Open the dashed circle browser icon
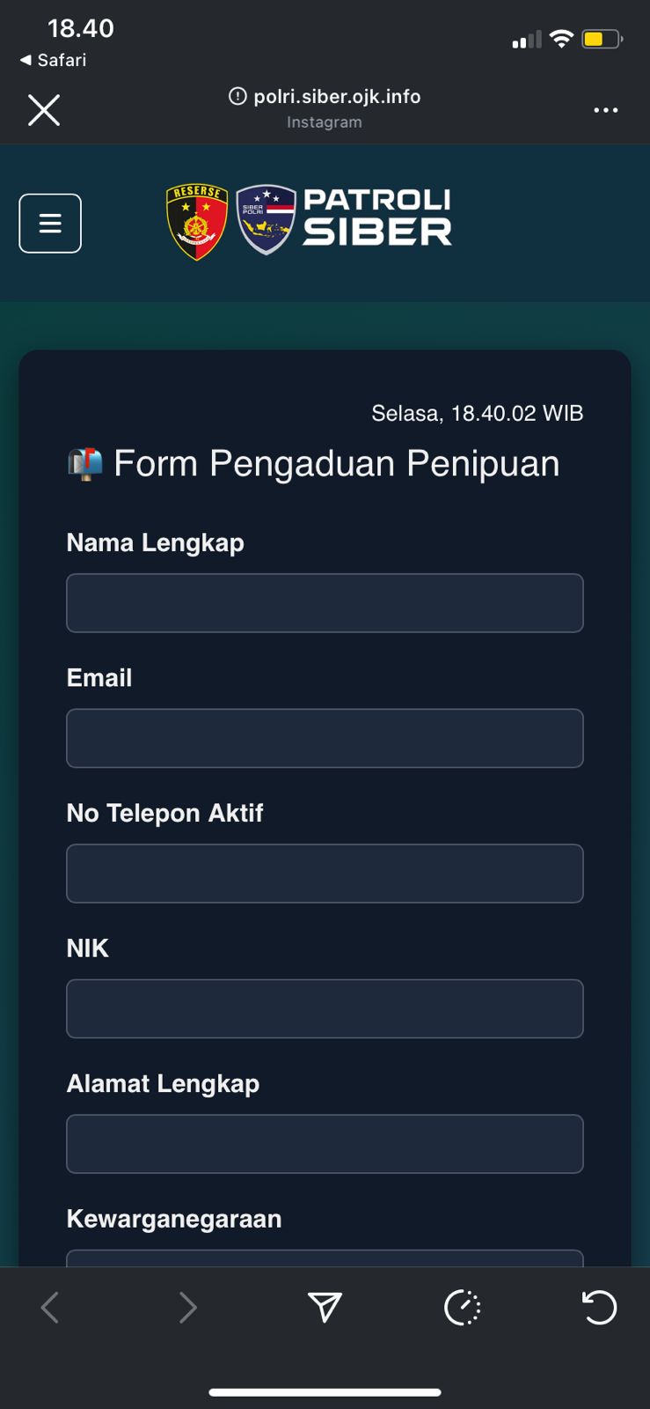Viewport: 650px width, 1409px height. pos(463,1308)
